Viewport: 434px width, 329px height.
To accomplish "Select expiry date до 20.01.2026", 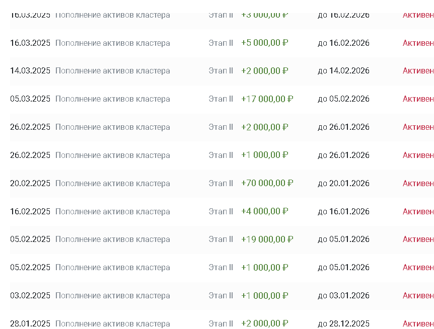I will [x=343, y=183].
